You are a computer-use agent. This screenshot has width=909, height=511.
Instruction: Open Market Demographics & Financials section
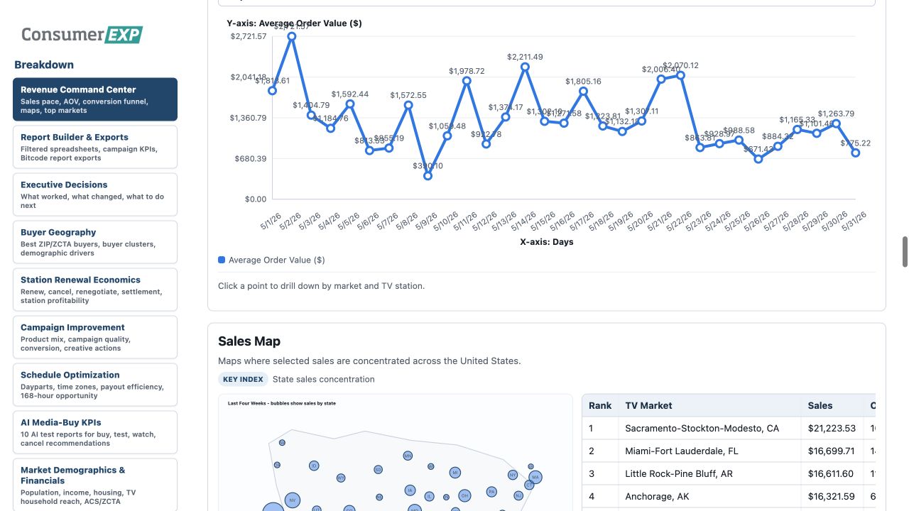click(95, 485)
